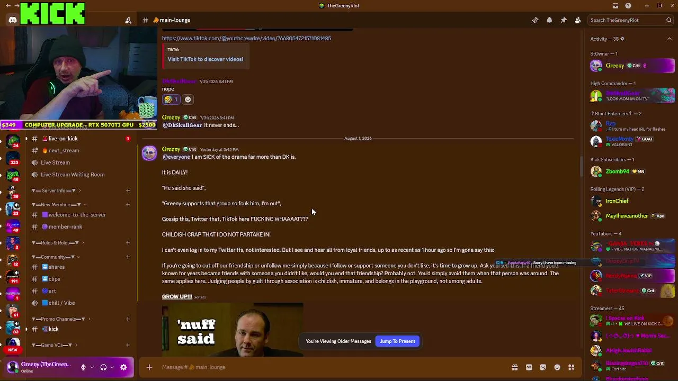Image resolution: width=678 pixels, height=381 pixels.
Task: Click the Search TheGreenyRiot field
Action: (x=631, y=20)
